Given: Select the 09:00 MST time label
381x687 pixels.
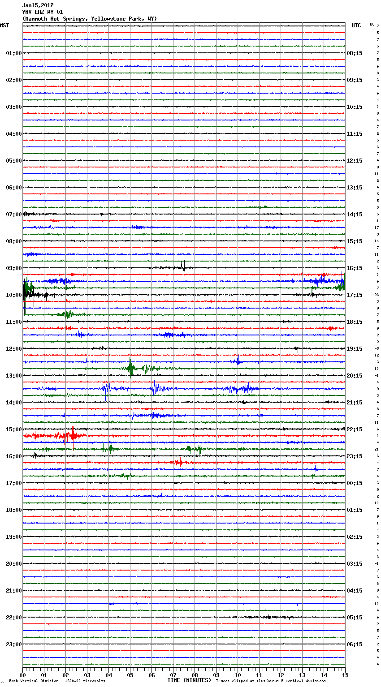Looking at the screenshot, I should (14, 268).
